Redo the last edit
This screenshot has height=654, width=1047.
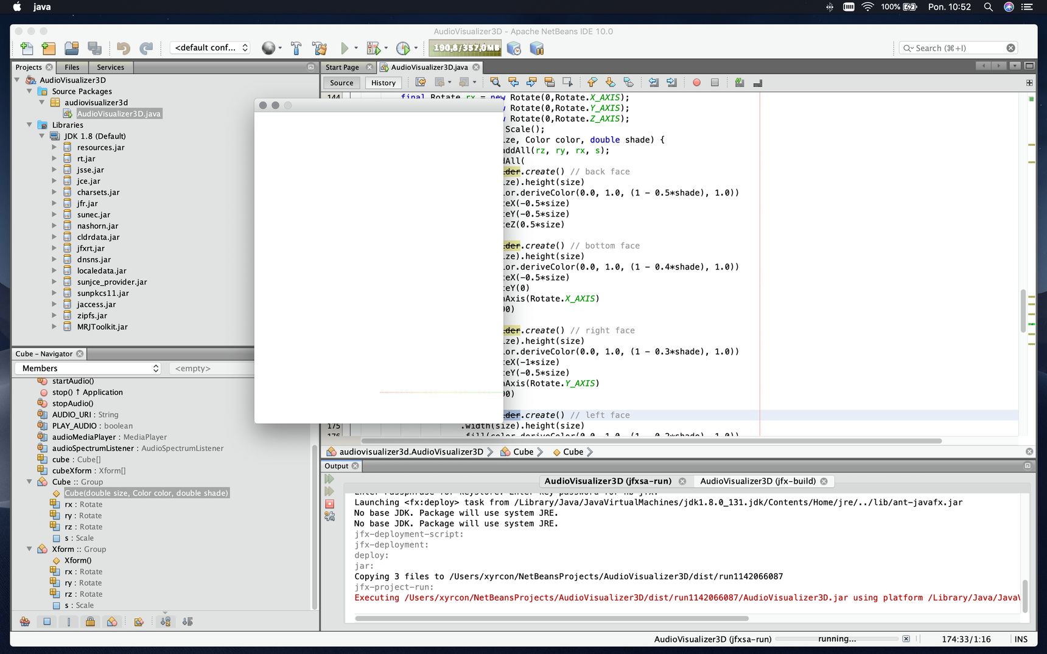[x=146, y=48]
